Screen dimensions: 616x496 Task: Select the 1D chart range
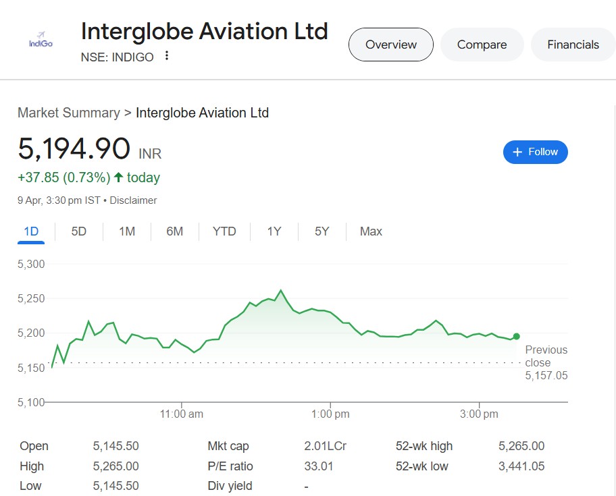(x=31, y=231)
